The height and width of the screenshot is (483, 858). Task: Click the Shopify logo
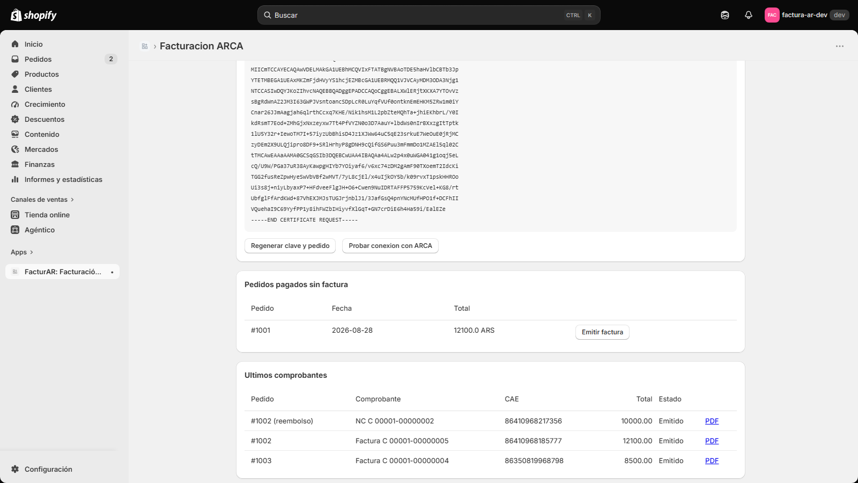click(x=34, y=15)
